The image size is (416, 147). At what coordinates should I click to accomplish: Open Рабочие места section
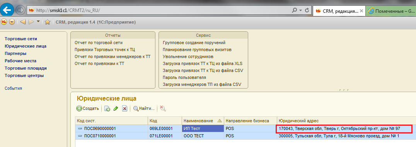click(x=20, y=61)
